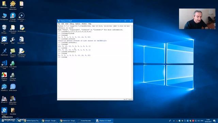Open calibre 64bit E-book shortcut

13,100
